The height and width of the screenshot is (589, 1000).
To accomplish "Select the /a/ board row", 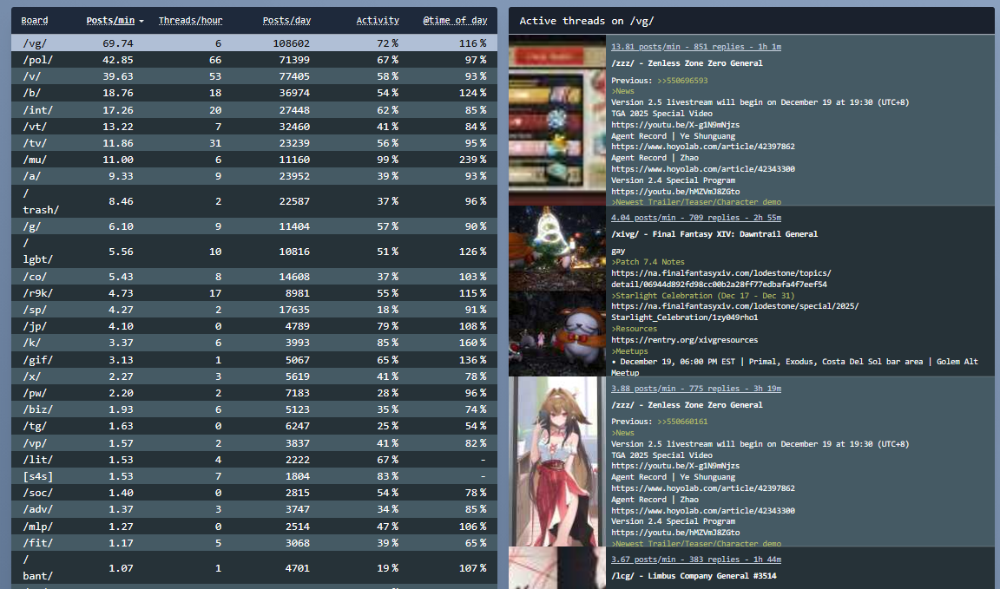I will (253, 176).
